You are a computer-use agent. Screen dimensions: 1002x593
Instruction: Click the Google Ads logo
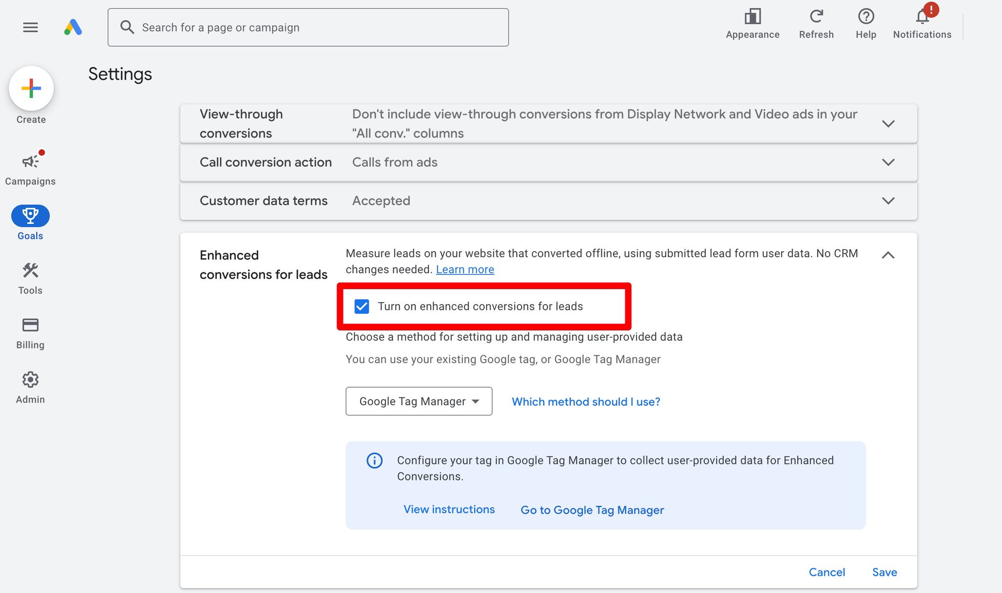pos(73,27)
